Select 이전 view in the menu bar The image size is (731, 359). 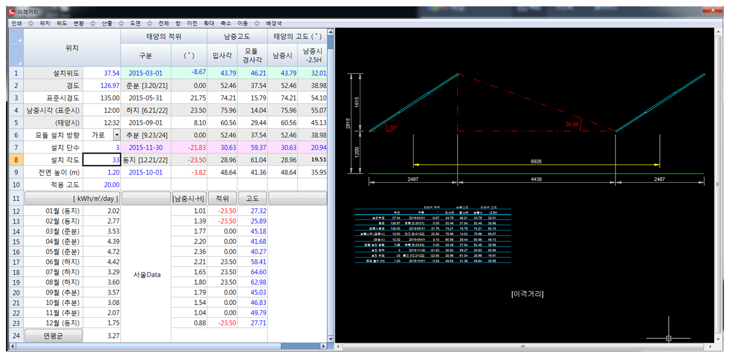click(192, 23)
